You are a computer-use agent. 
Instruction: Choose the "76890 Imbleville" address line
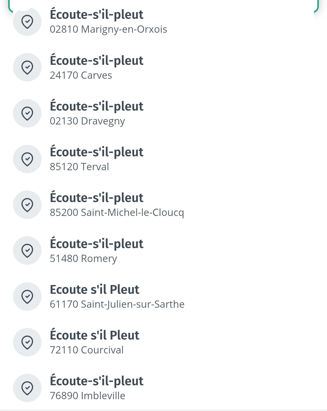click(88, 396)
